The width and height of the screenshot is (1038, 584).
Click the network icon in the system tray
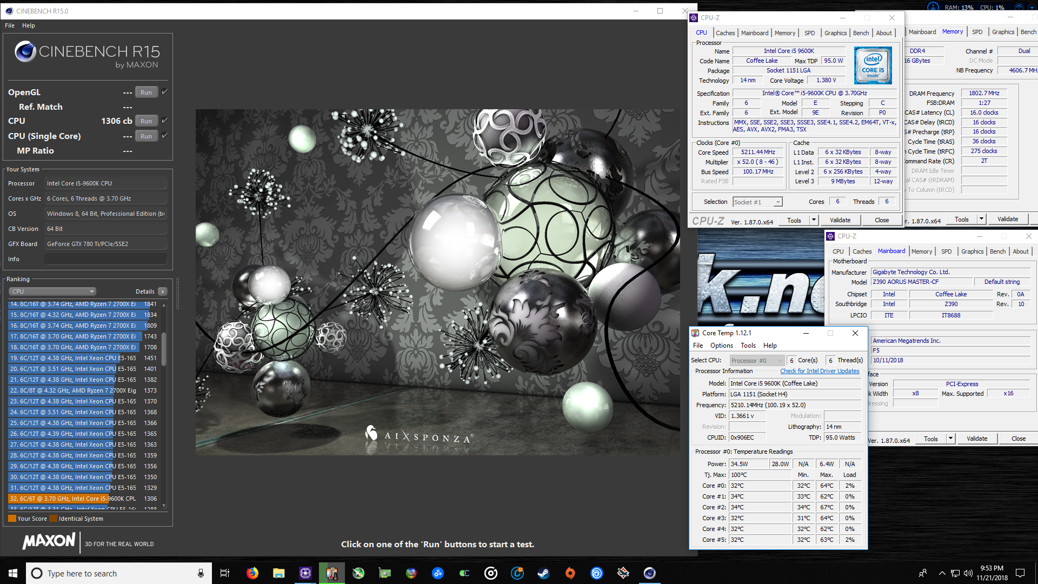(x=955, y=573)
